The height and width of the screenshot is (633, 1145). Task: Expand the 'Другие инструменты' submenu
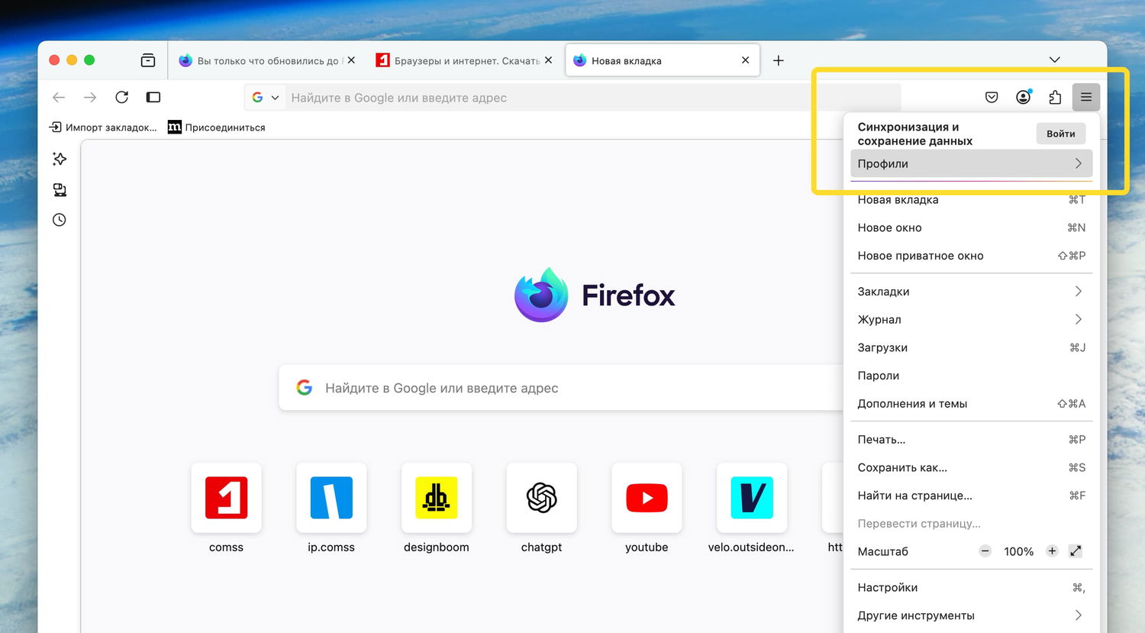[x=972, y=615]
